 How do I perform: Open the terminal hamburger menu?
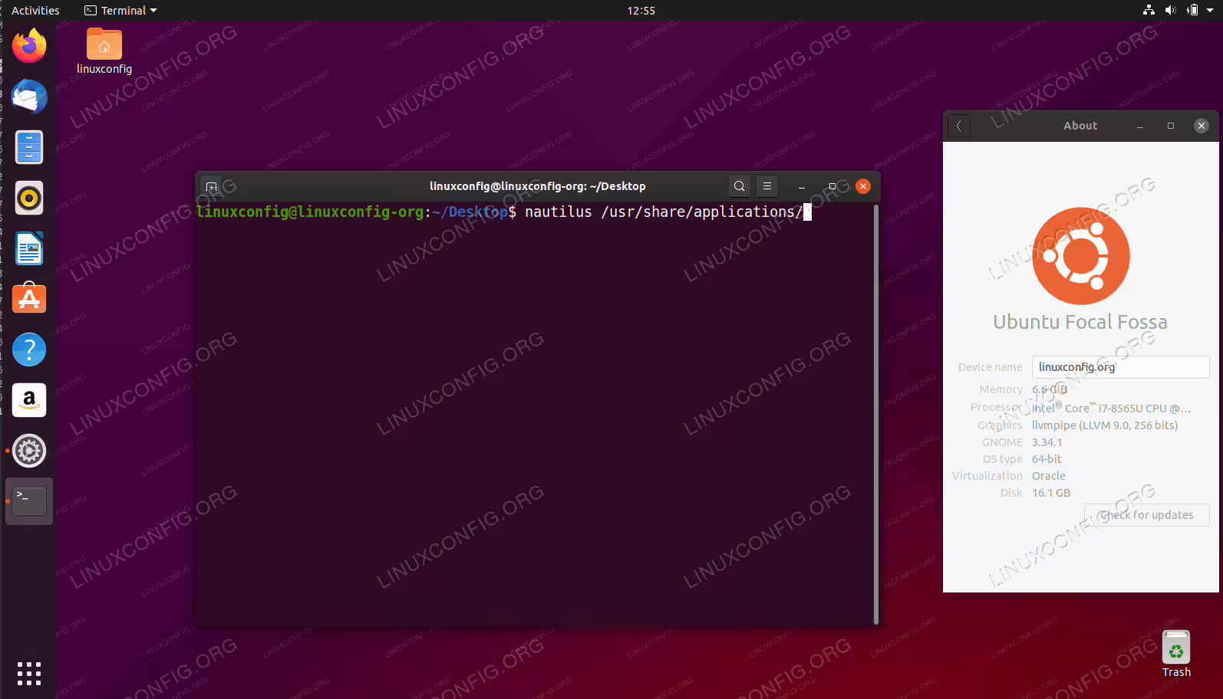coord(767,186)
